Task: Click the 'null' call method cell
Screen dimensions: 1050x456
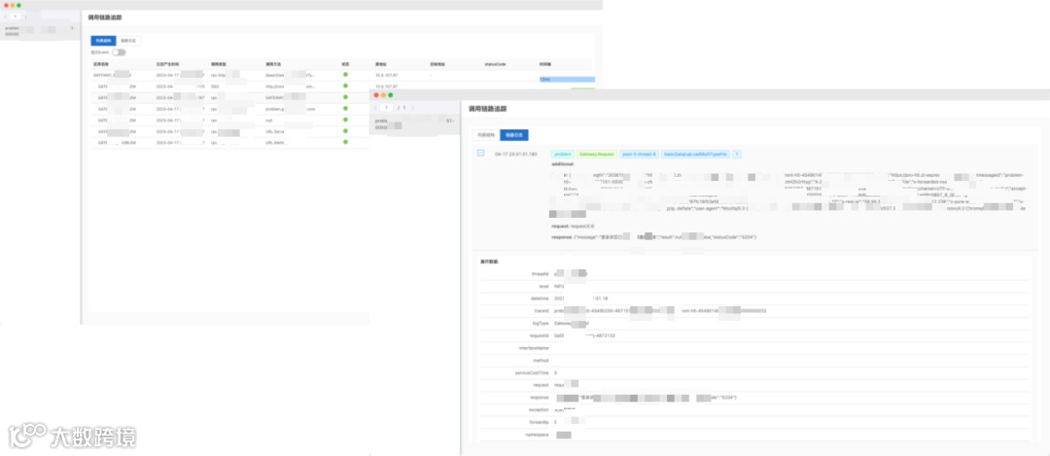Action: click(x=268, y=120)
